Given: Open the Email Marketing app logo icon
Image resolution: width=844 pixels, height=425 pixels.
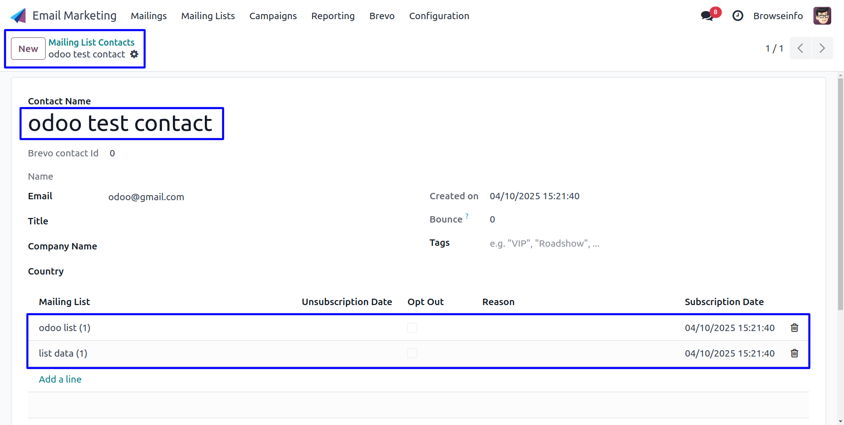Looking at the screenshot, I should [18, 16].
